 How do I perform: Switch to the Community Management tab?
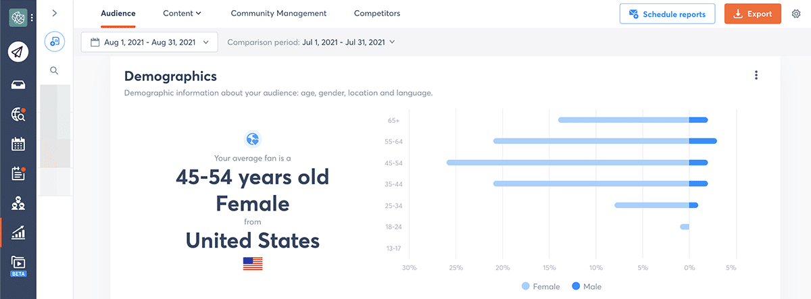278,13
